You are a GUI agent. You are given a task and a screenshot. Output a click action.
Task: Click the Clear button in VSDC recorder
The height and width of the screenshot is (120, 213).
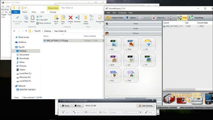point(148,112)
